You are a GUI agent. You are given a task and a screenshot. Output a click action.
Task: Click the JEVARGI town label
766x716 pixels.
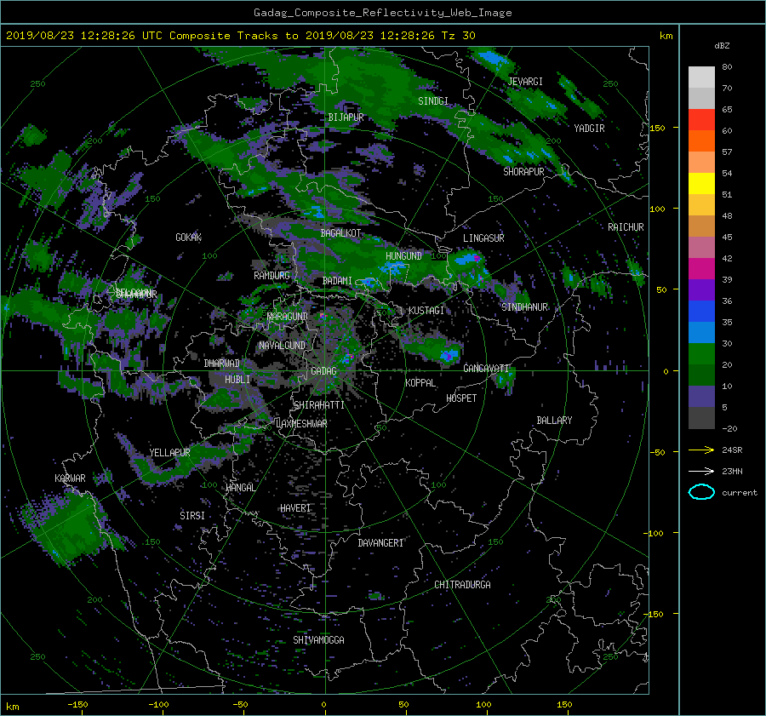[x=525, y=82]
